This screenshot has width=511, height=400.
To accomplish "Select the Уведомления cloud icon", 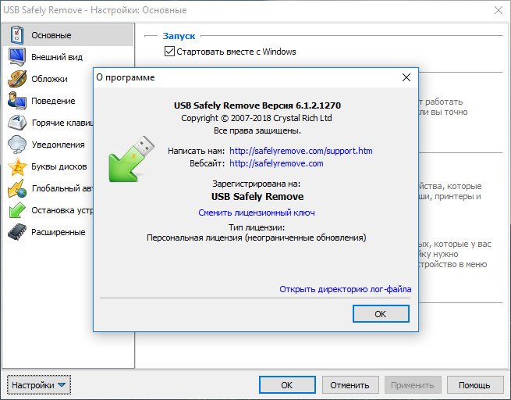I will coord(17,145).
